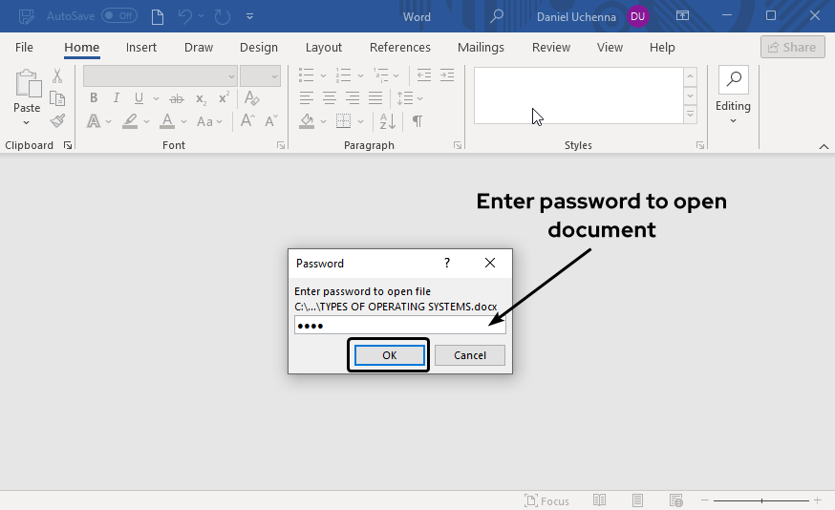Screen dimensions: 835x510
Task: Click Increase Indent icon
Action: [447, 75]
